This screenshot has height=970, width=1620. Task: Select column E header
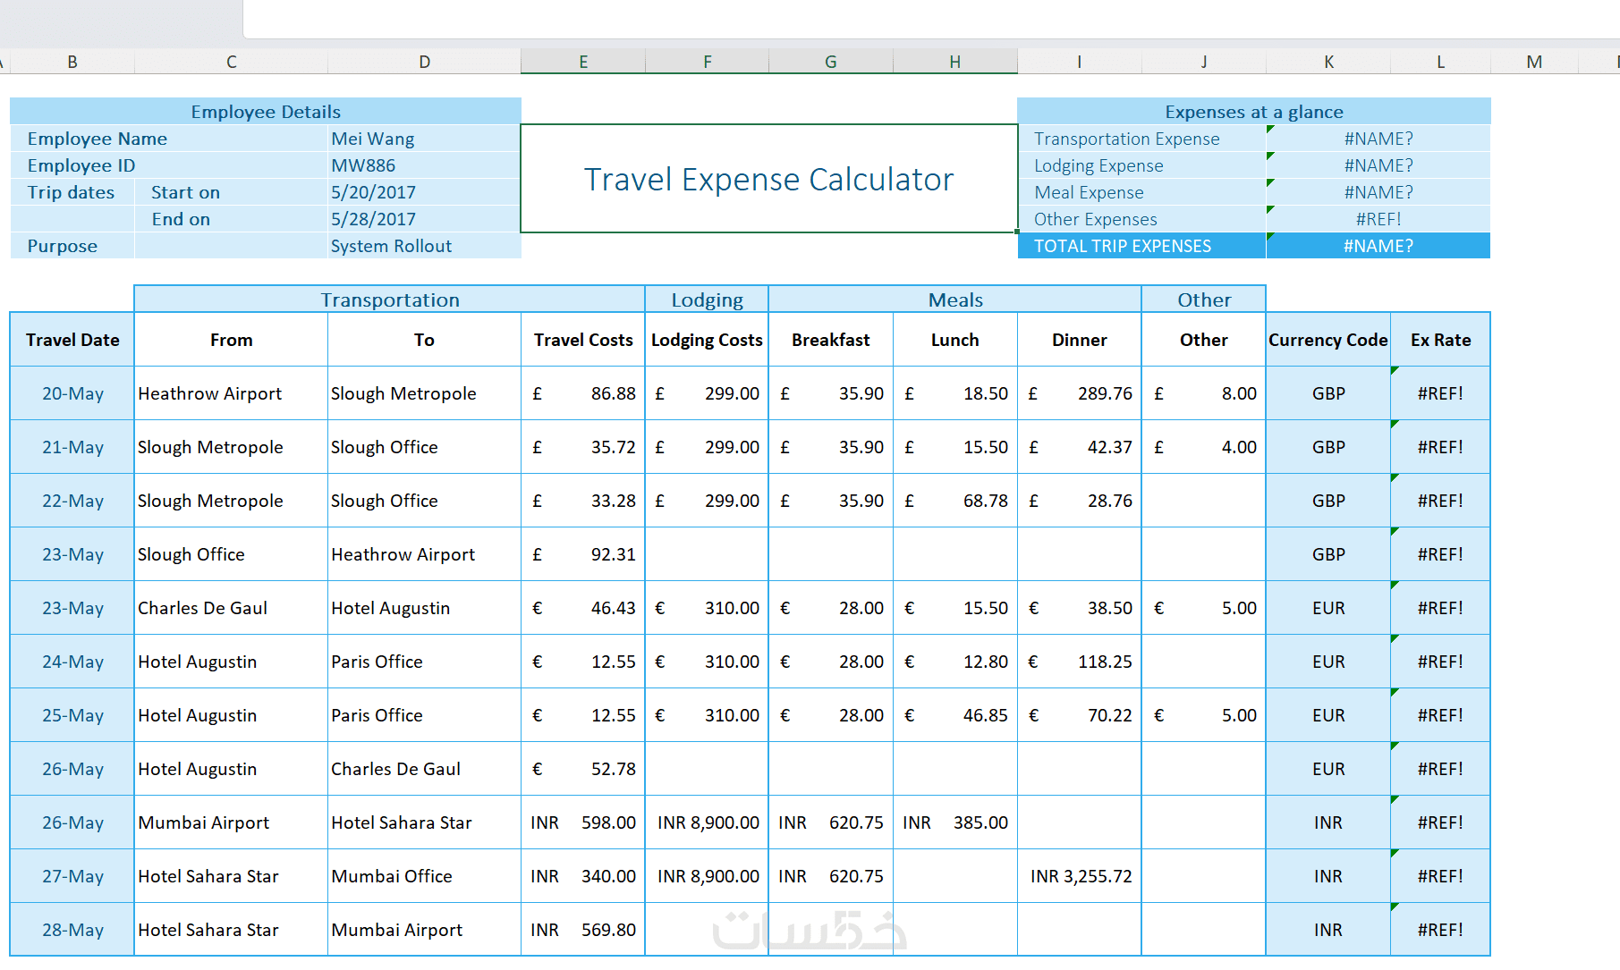point(583,62)
